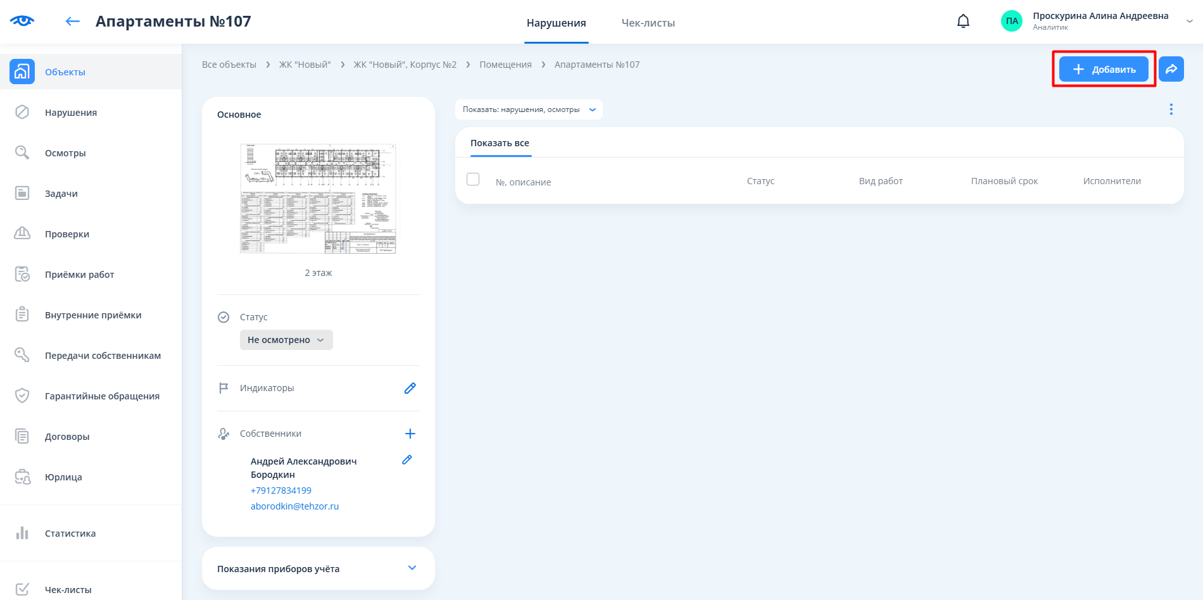
Task: Open the user profile dropdown chevron
Action: click(1189, 21)
